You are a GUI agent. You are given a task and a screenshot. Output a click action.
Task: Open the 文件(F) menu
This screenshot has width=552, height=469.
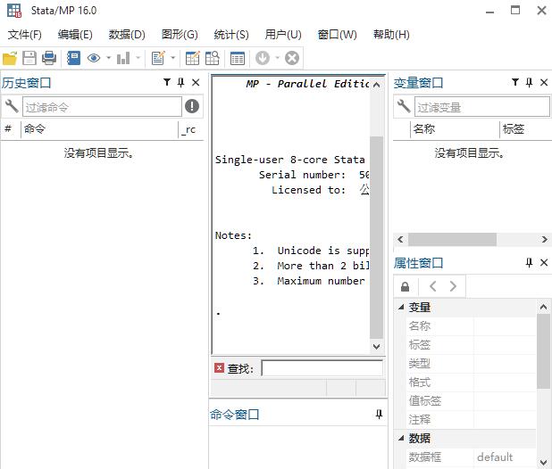pos(25,35)
